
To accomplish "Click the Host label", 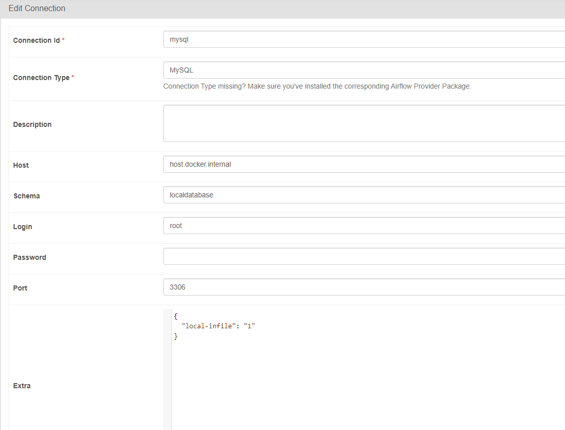I will point(21,165).
